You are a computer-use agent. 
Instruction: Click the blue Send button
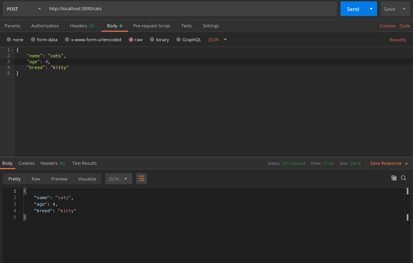tap(353, 9)
